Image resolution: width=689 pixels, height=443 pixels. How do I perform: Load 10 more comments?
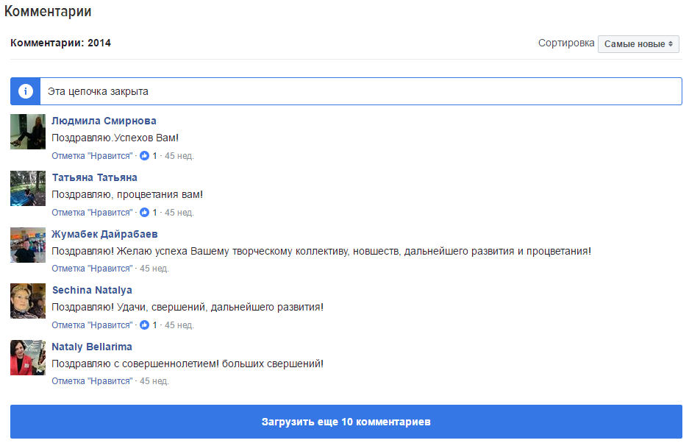click(346, 422)
